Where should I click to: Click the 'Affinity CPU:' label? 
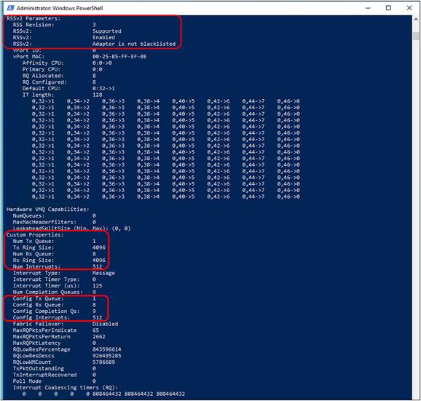pos(43,63)
